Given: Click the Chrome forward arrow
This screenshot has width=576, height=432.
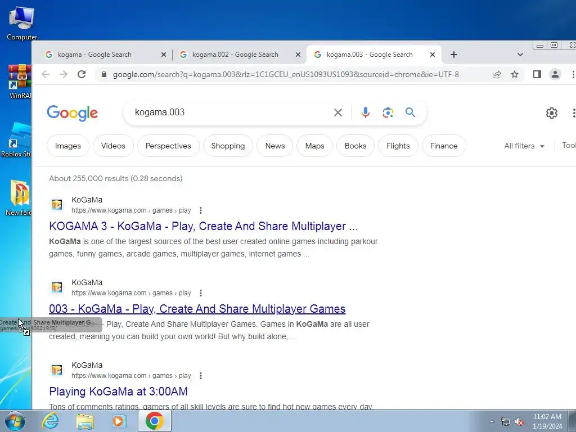Looking at the screenshot, I should [x=64, y=75].
